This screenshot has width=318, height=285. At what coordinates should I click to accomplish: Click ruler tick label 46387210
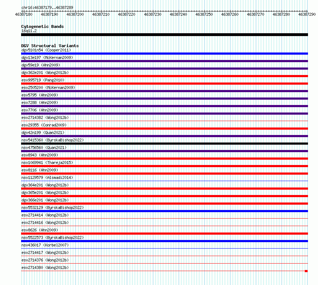click(x=101, y=14)
